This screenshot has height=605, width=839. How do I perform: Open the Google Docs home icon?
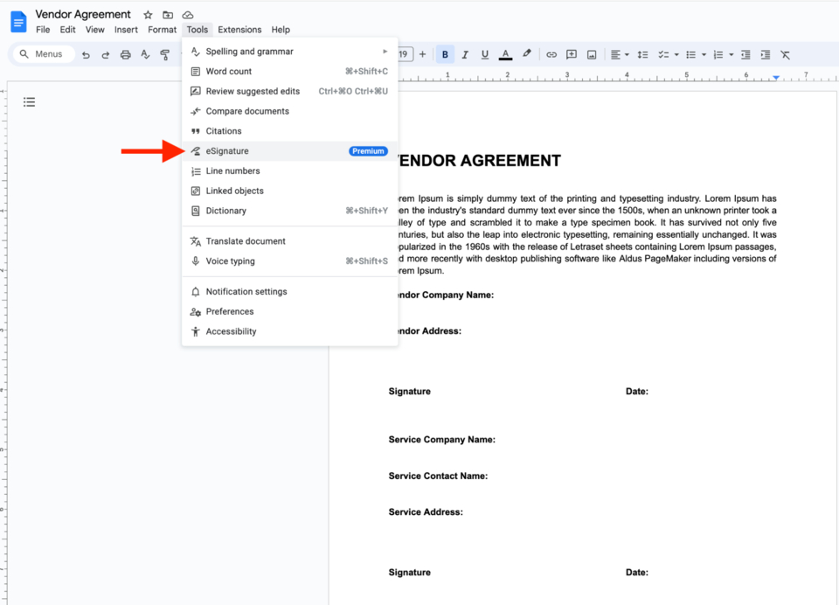[18, 22]
